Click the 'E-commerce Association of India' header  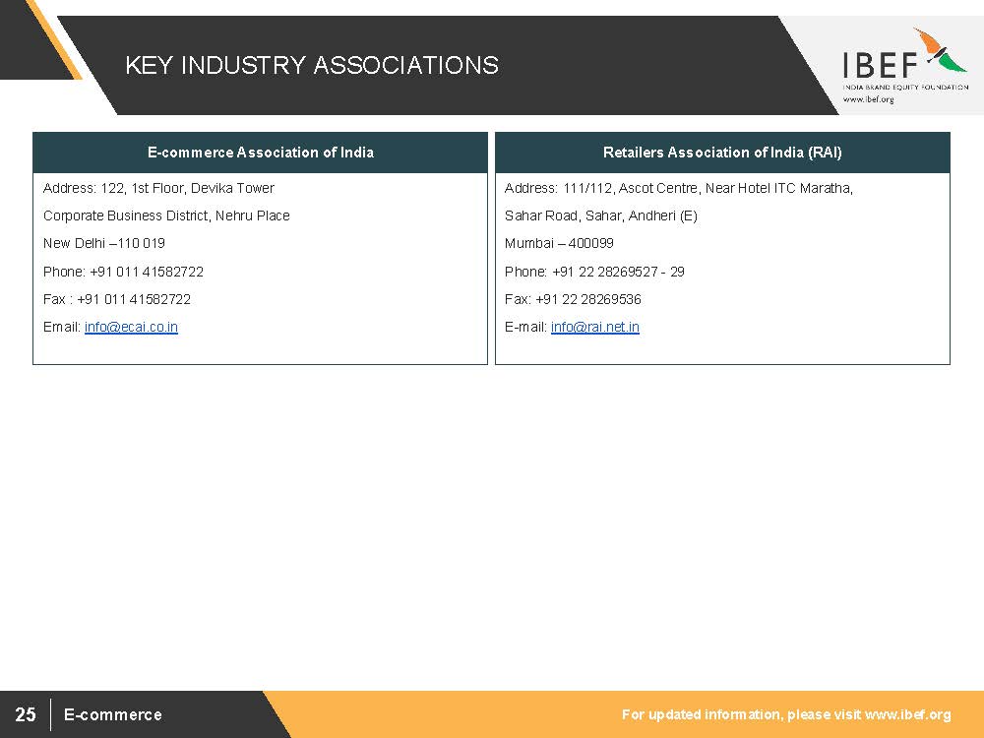pos(261,153)
